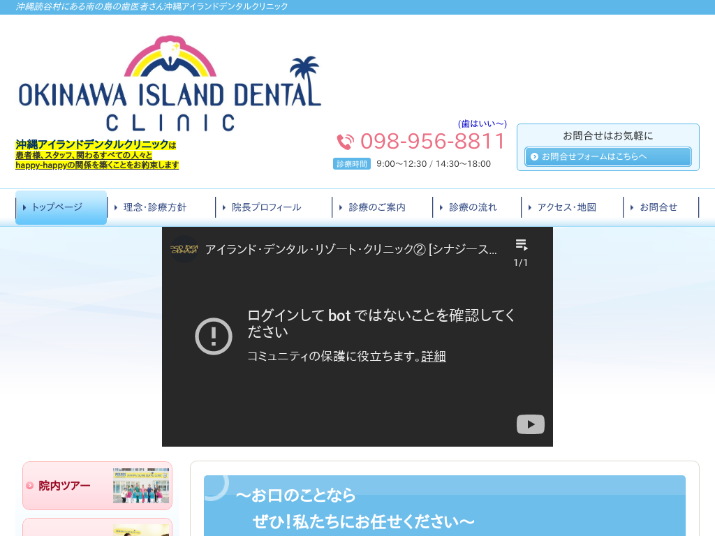Screen dimensions: 715x536
Task: Click the 院内ツアー staff photo thumbnail
Action: pos(141,486)
